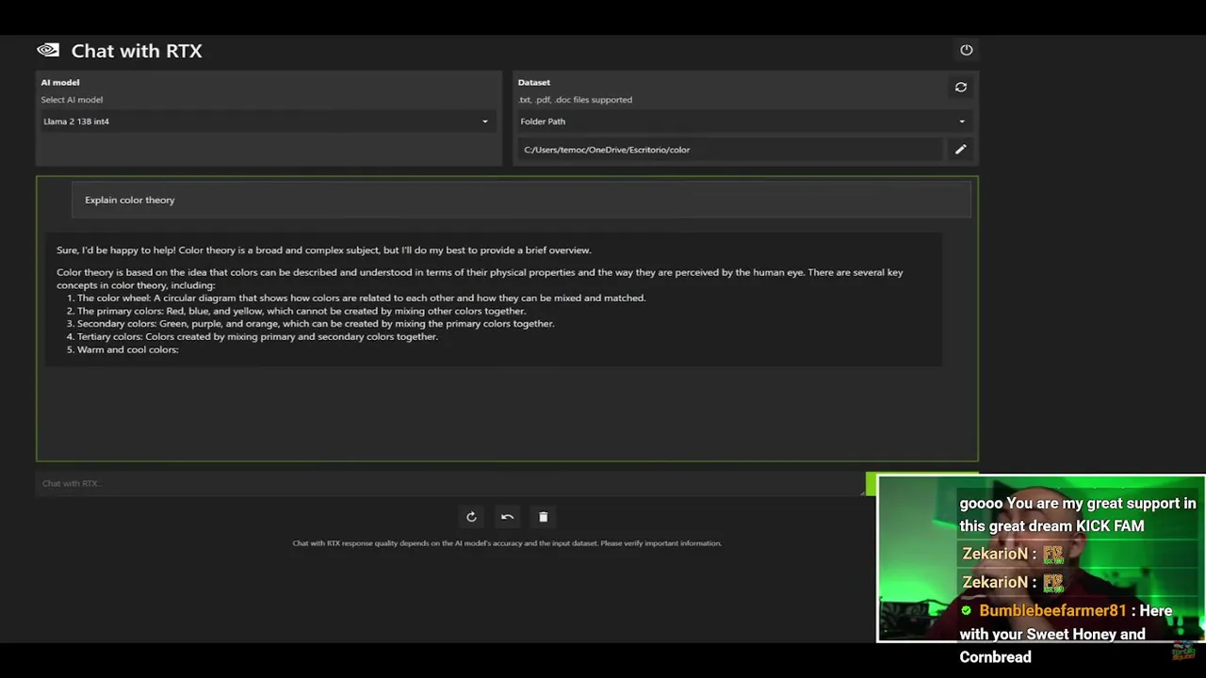
Task: Click the 'Chat with RTX' title
Action: pyautogui.click(x=137, y=51)
